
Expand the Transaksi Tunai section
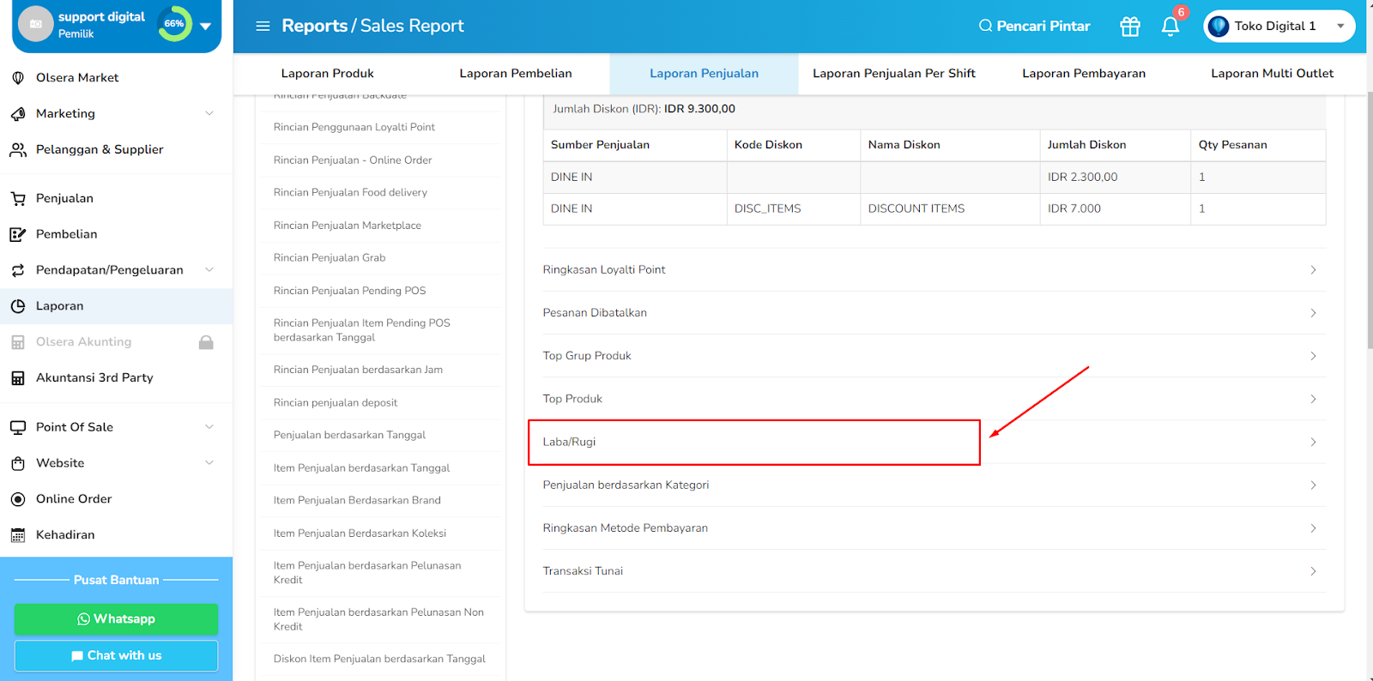(934, 571)
